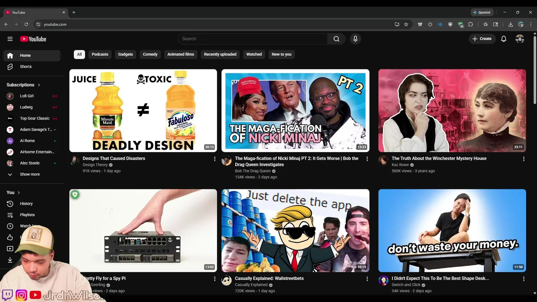Image resolution: width=537 pixels, height=302 pixels.
Task: Select the Podcasts filter chip
Action: tap(100, 55)
